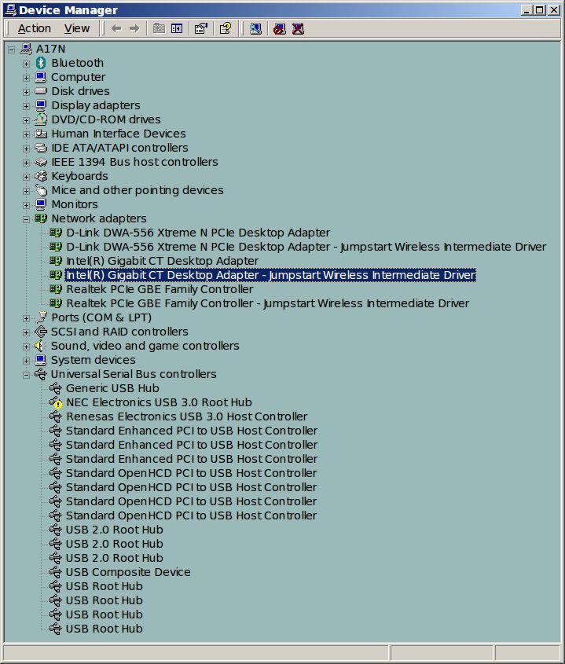Screen dimensions: 565x664
Task: Click the Help toolbar icon
Action: tap(226, 28)
